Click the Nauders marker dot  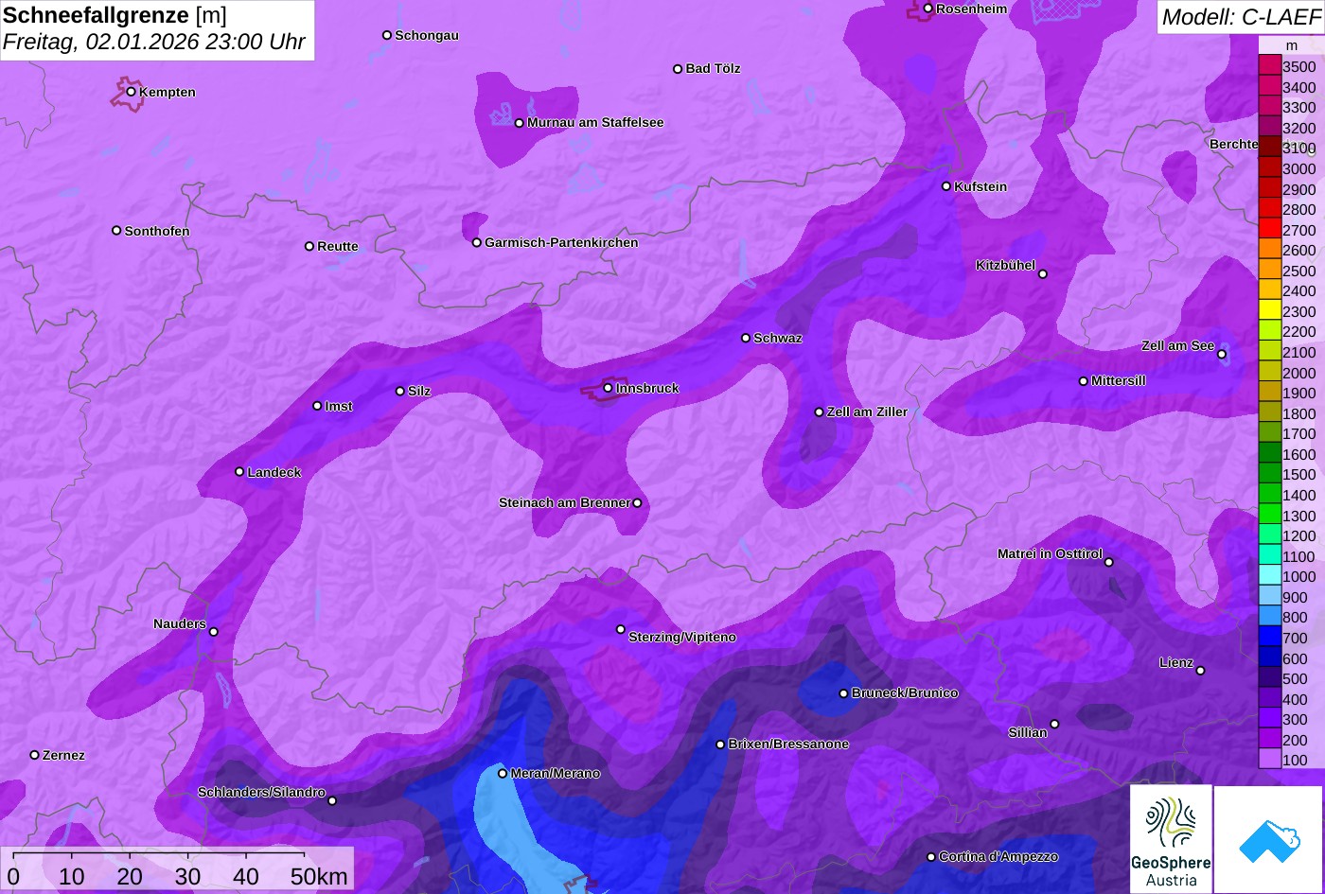coord(214,632)
